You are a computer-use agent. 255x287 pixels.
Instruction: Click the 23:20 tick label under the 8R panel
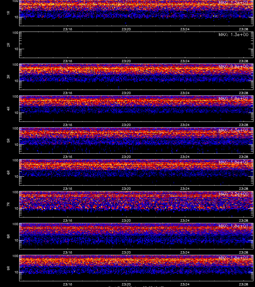point(126,253)
